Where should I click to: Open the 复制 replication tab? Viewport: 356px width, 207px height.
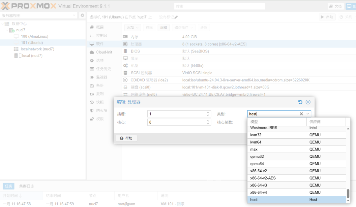click(100, 94)
